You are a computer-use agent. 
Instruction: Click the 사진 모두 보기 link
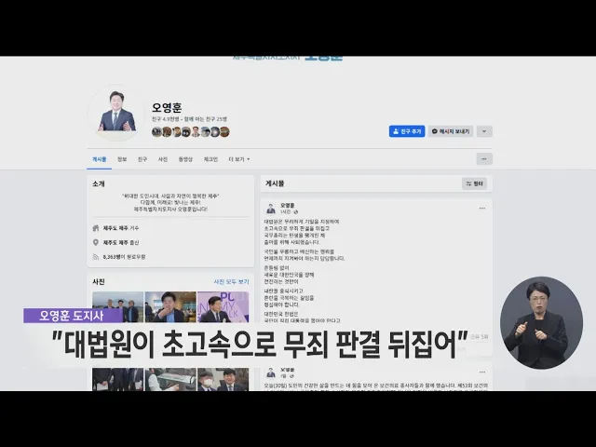coord(231,281)
